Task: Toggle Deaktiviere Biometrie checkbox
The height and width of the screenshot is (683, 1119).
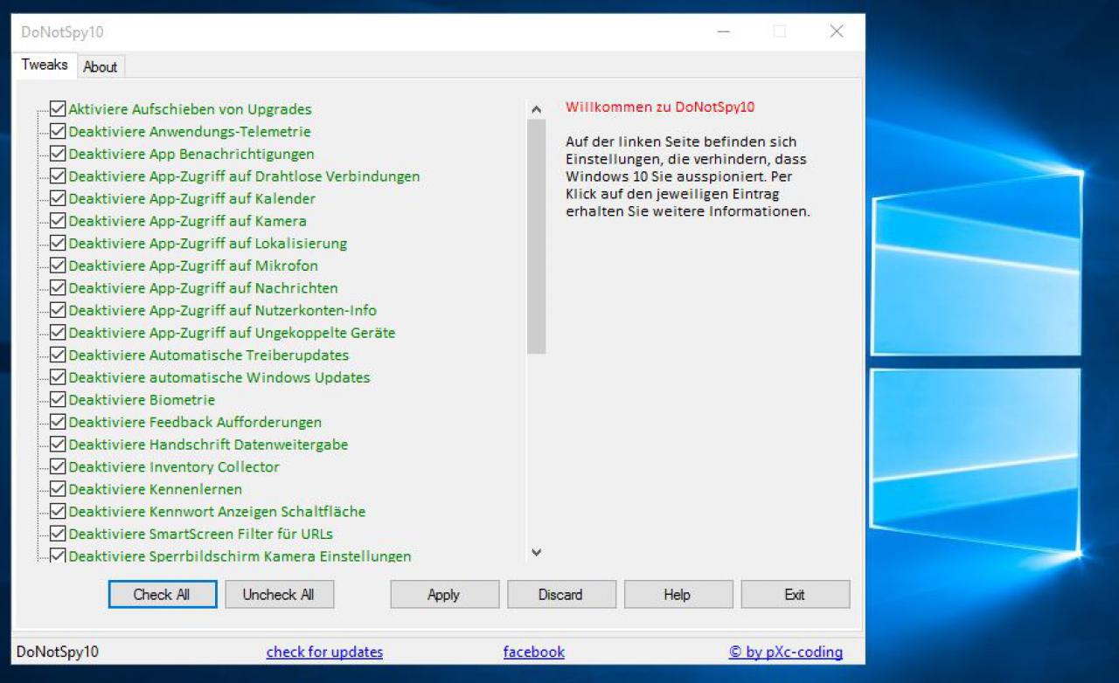Action: 58,400
